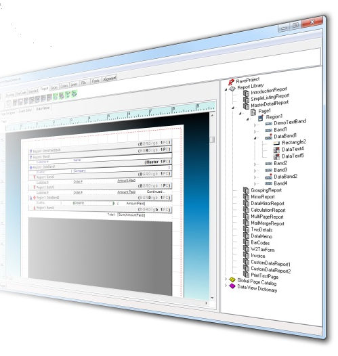
Task: Select the MailMergeReport tree item
Action: 268,223
